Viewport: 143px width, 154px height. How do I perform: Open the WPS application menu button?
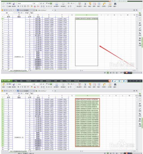7,81
